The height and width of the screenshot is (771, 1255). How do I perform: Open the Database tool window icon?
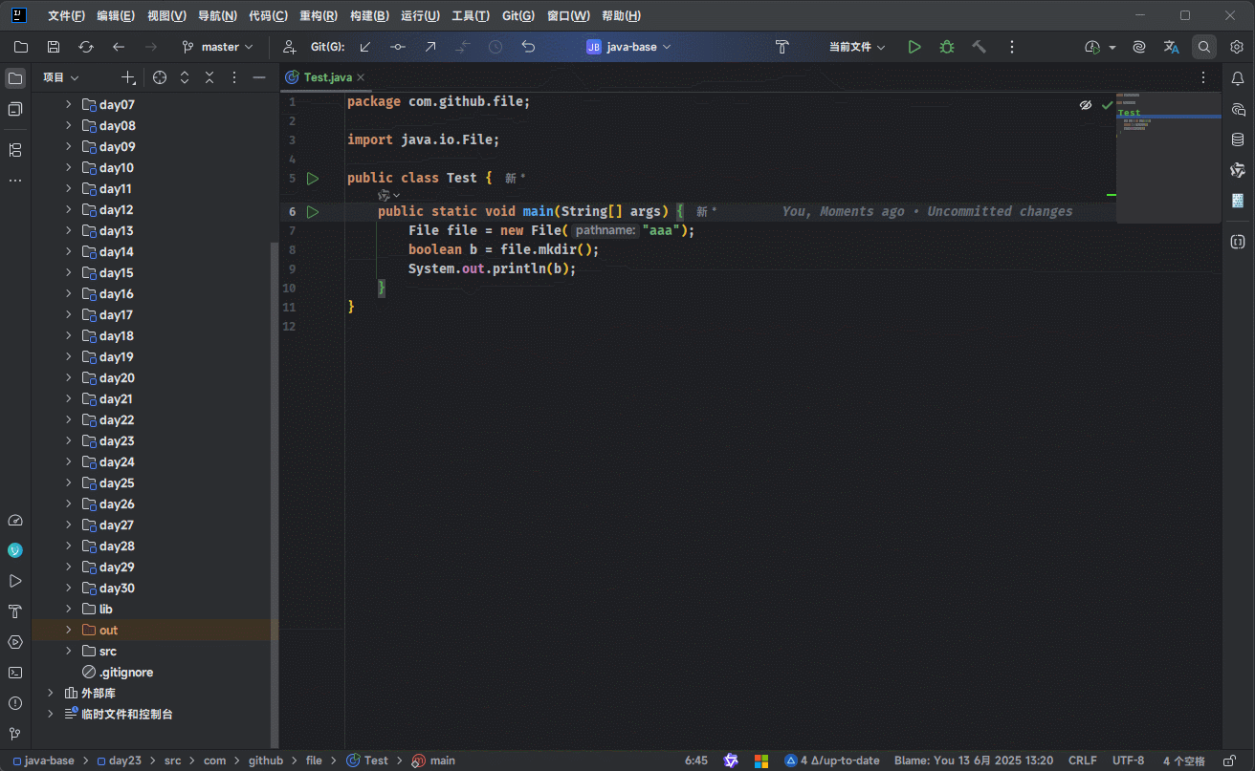1238,140
